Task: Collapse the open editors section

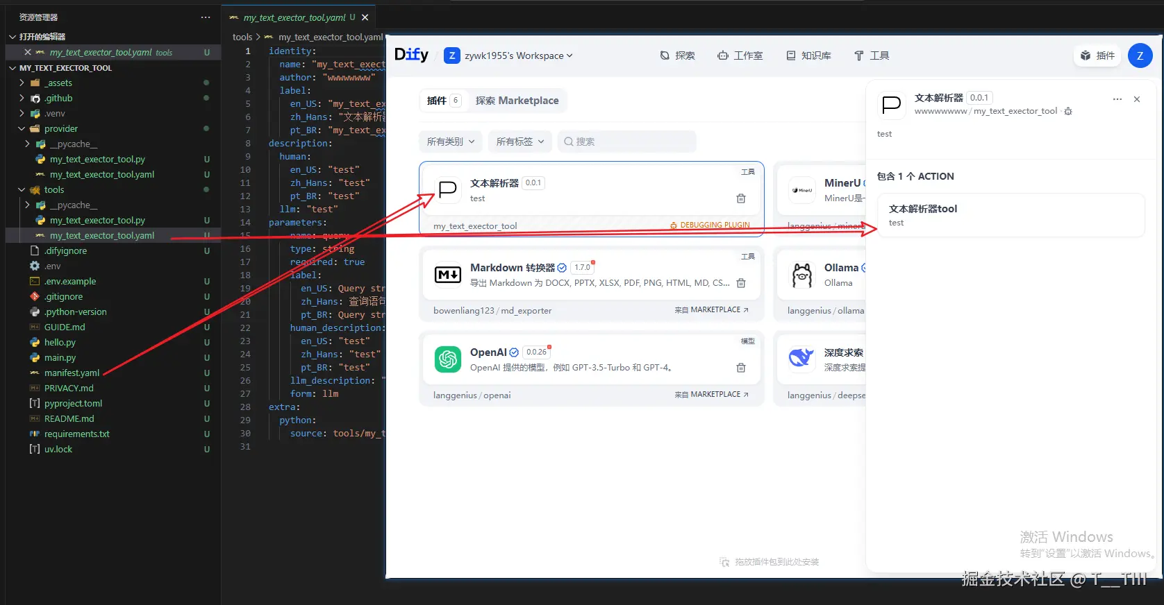Action: point(13,36)
